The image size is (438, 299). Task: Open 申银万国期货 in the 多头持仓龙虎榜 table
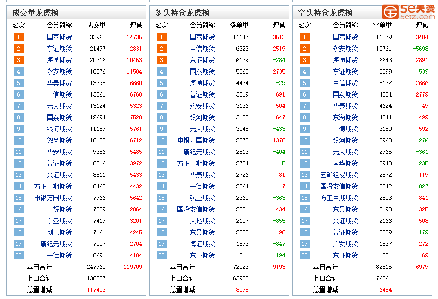pyautogui.click(x=196, y=140)
